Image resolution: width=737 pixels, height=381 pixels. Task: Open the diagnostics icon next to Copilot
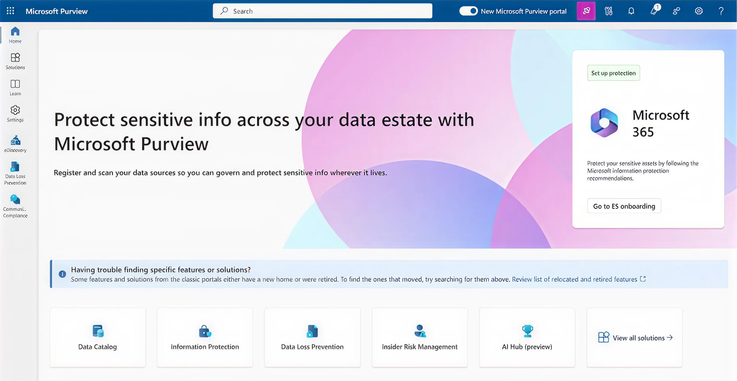608,11
